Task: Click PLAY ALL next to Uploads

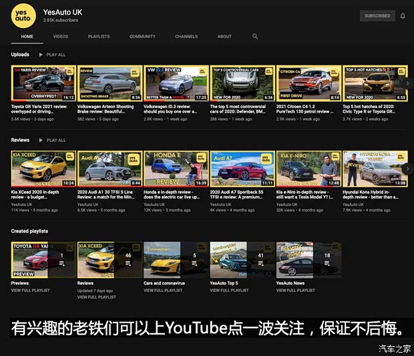Action: (56, 55)
